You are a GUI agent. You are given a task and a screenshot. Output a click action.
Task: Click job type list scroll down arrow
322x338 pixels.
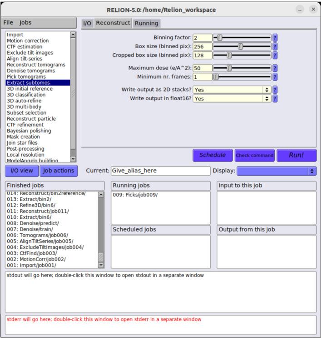pyautogui.click(x=73, y=159)
